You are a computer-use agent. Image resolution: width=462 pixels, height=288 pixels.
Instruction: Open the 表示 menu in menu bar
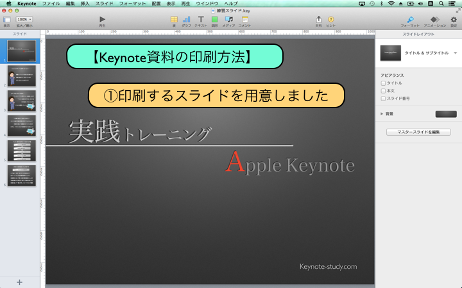tap(171, 4)
